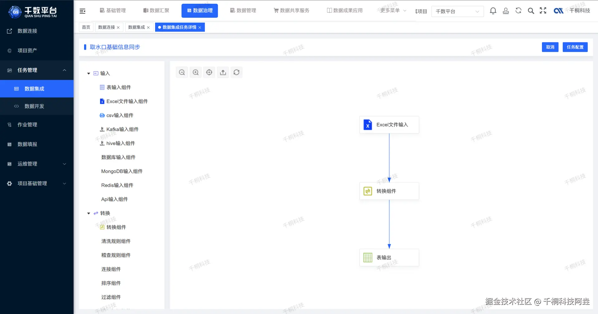Open 数据开发 in the sidebar

point(37,106)
